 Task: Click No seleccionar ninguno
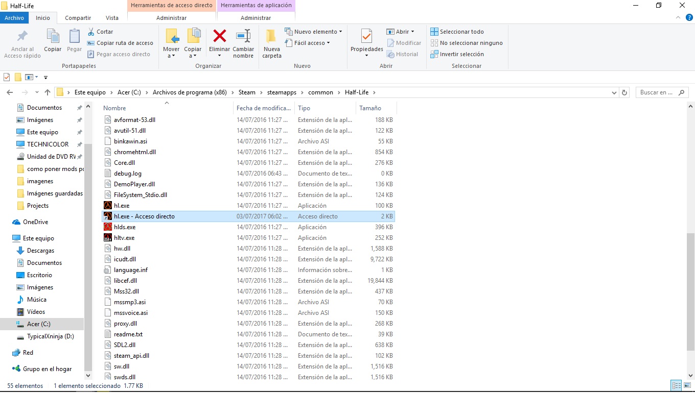(x=467, y=43)
